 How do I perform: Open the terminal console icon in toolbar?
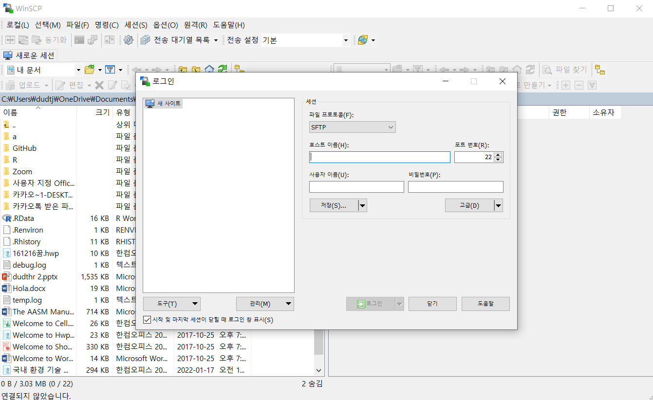pyautogui.click(x=79, y=40)
